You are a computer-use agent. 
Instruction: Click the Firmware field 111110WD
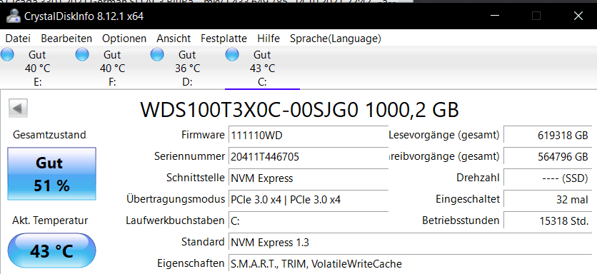coord(308,135)
